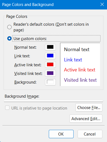Click the Cancel button

90,134
